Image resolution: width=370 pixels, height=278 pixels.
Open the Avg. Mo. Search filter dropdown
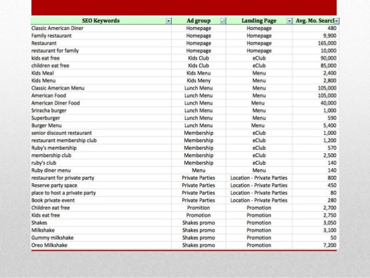[336, 21]
